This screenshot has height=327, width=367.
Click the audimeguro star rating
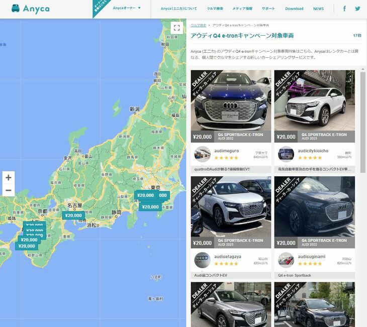point(226,158)
